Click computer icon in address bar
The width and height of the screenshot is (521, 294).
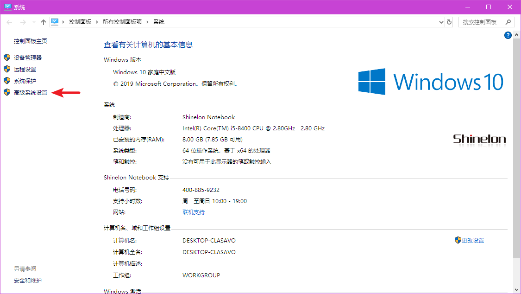[55, 22]
